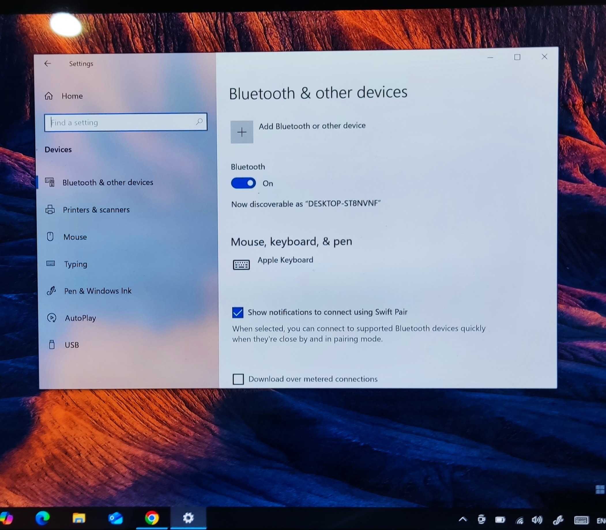Expand hidden system tray icons chevron
The width and height of the screenshot is (606, 530).
pyautogui.click(x=463, y=519)
